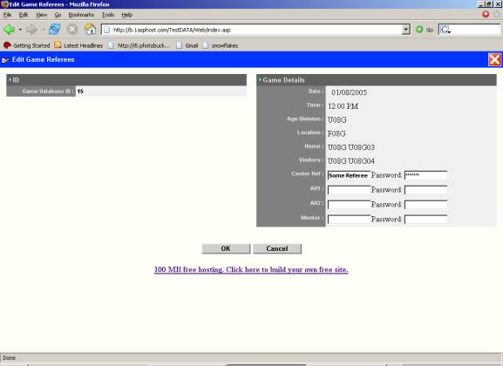
Task: Open the address bar URL history dropdown
Action: pos(406,30)
